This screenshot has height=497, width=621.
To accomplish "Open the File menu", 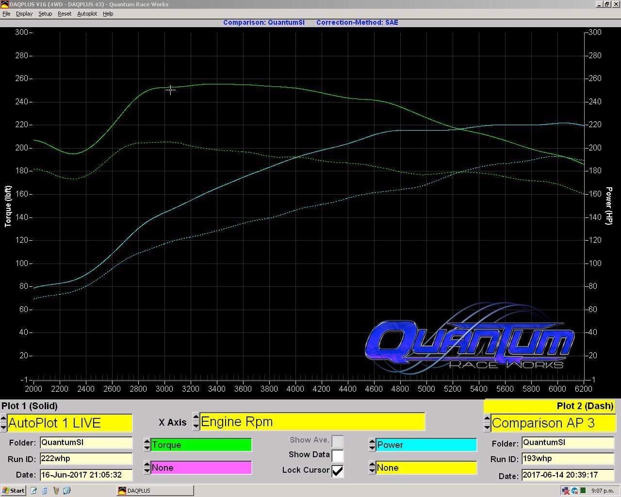I will point(6,14).
